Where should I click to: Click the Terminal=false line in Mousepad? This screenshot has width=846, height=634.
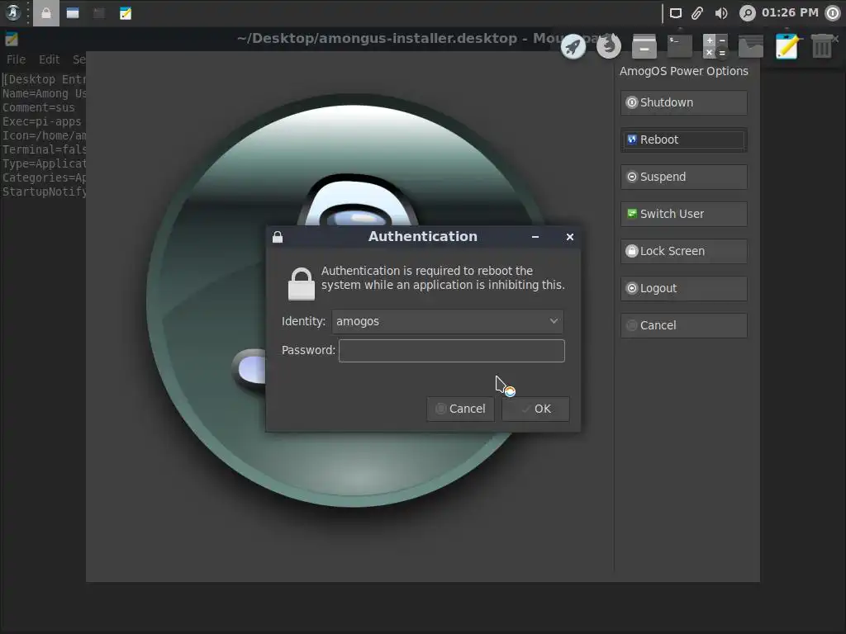click(44, 149)
